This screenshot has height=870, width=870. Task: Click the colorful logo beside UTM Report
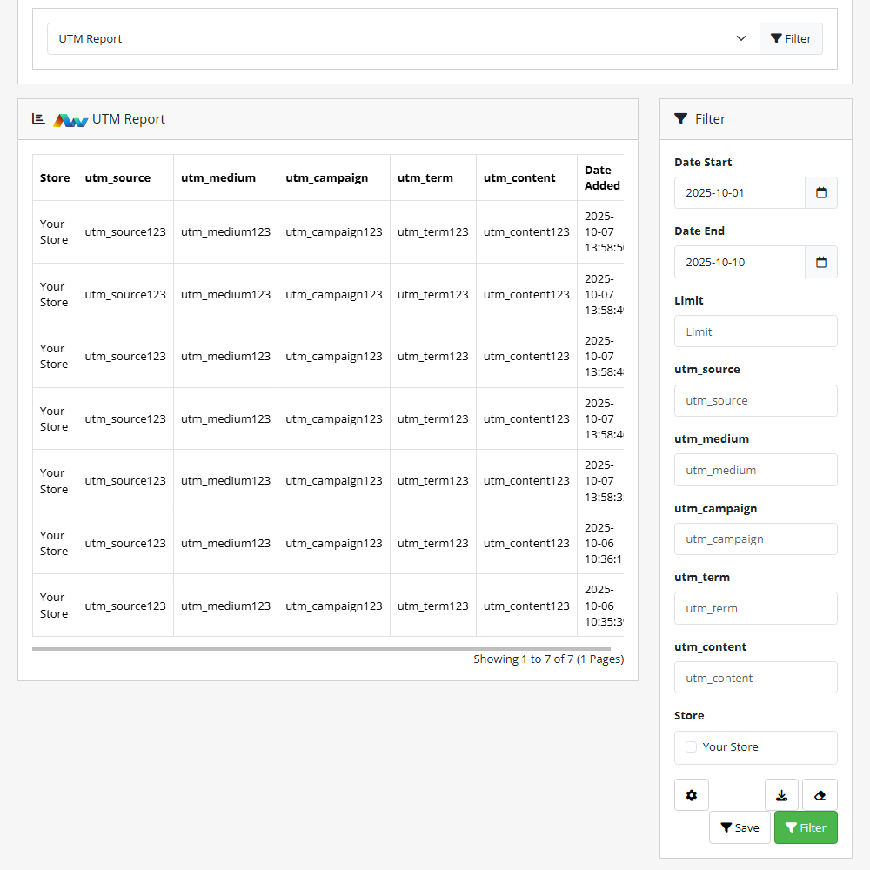70,120
